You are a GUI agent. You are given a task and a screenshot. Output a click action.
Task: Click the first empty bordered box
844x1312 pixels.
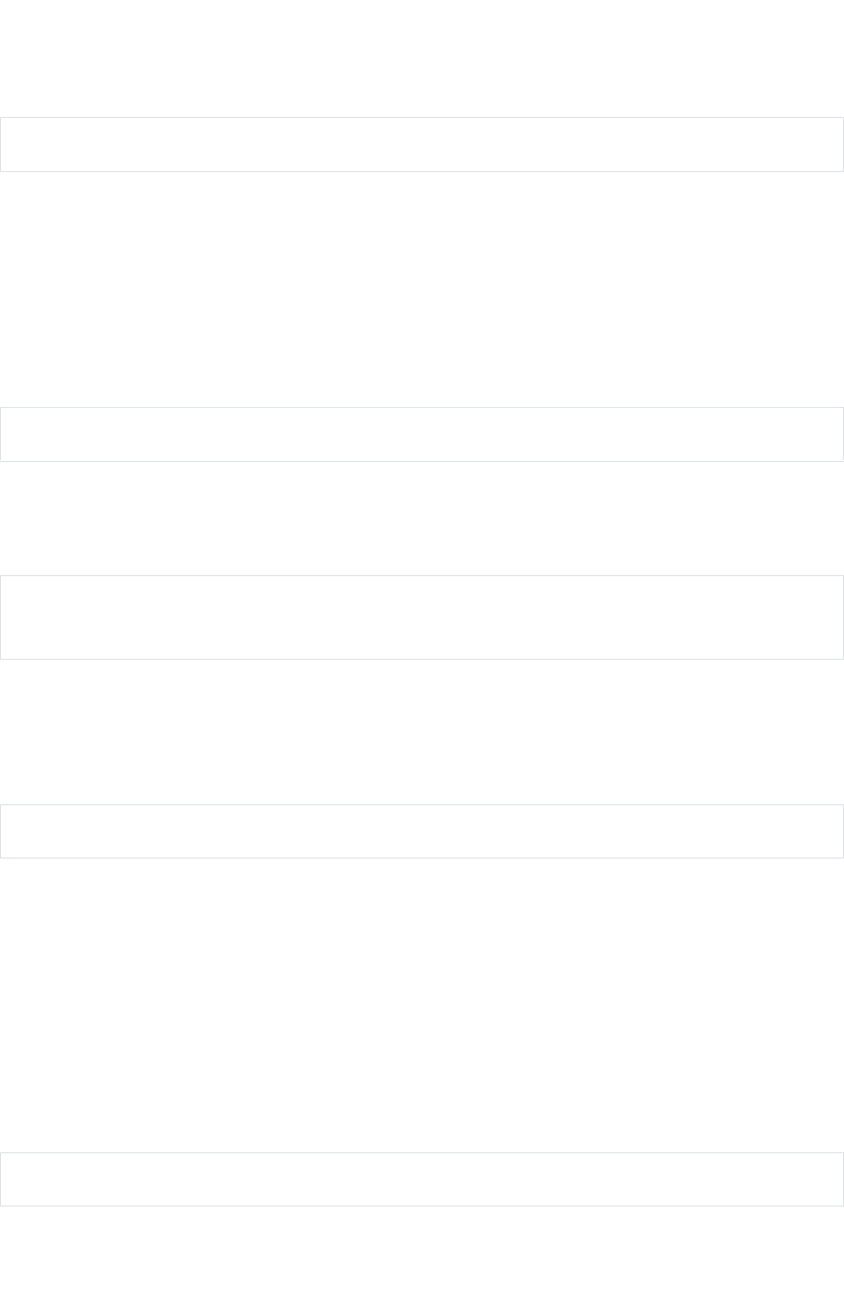point(422,145)
